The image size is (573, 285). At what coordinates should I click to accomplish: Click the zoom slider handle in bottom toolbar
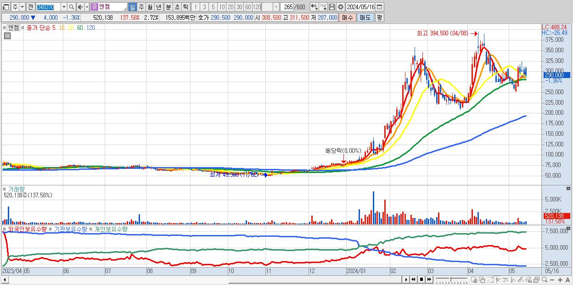click(x=450, y=279)
